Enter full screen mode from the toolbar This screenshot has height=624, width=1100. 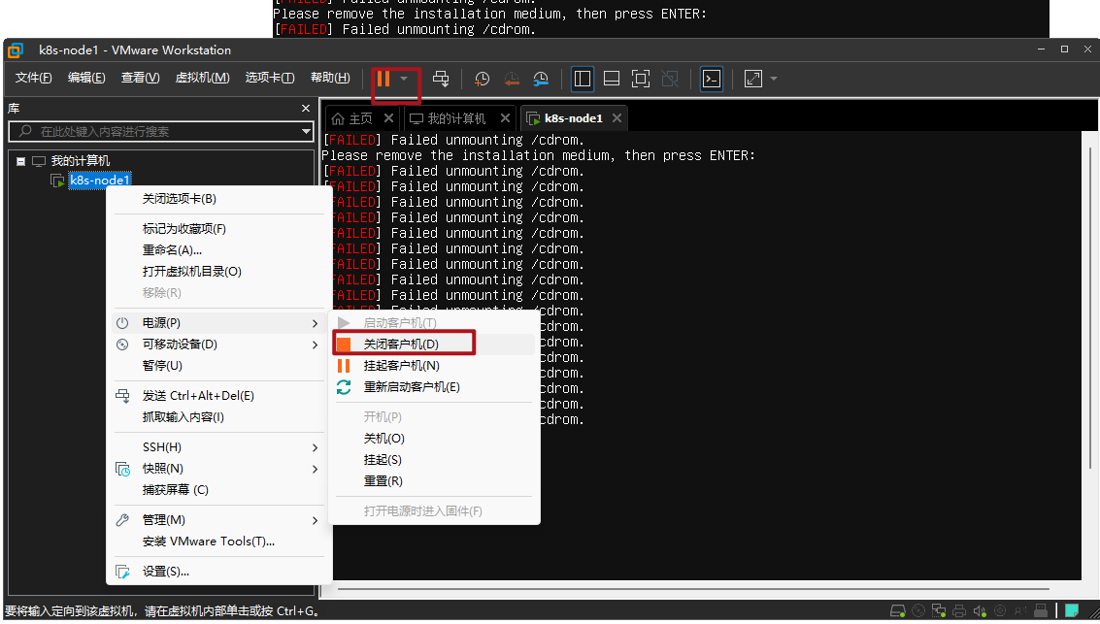pos(641,79)
